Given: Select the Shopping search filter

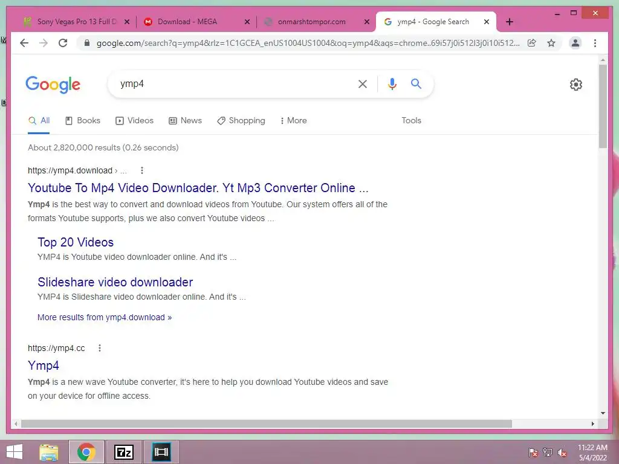Looking at the screenshot, I should pyautogui.click(x=241, y=121).
